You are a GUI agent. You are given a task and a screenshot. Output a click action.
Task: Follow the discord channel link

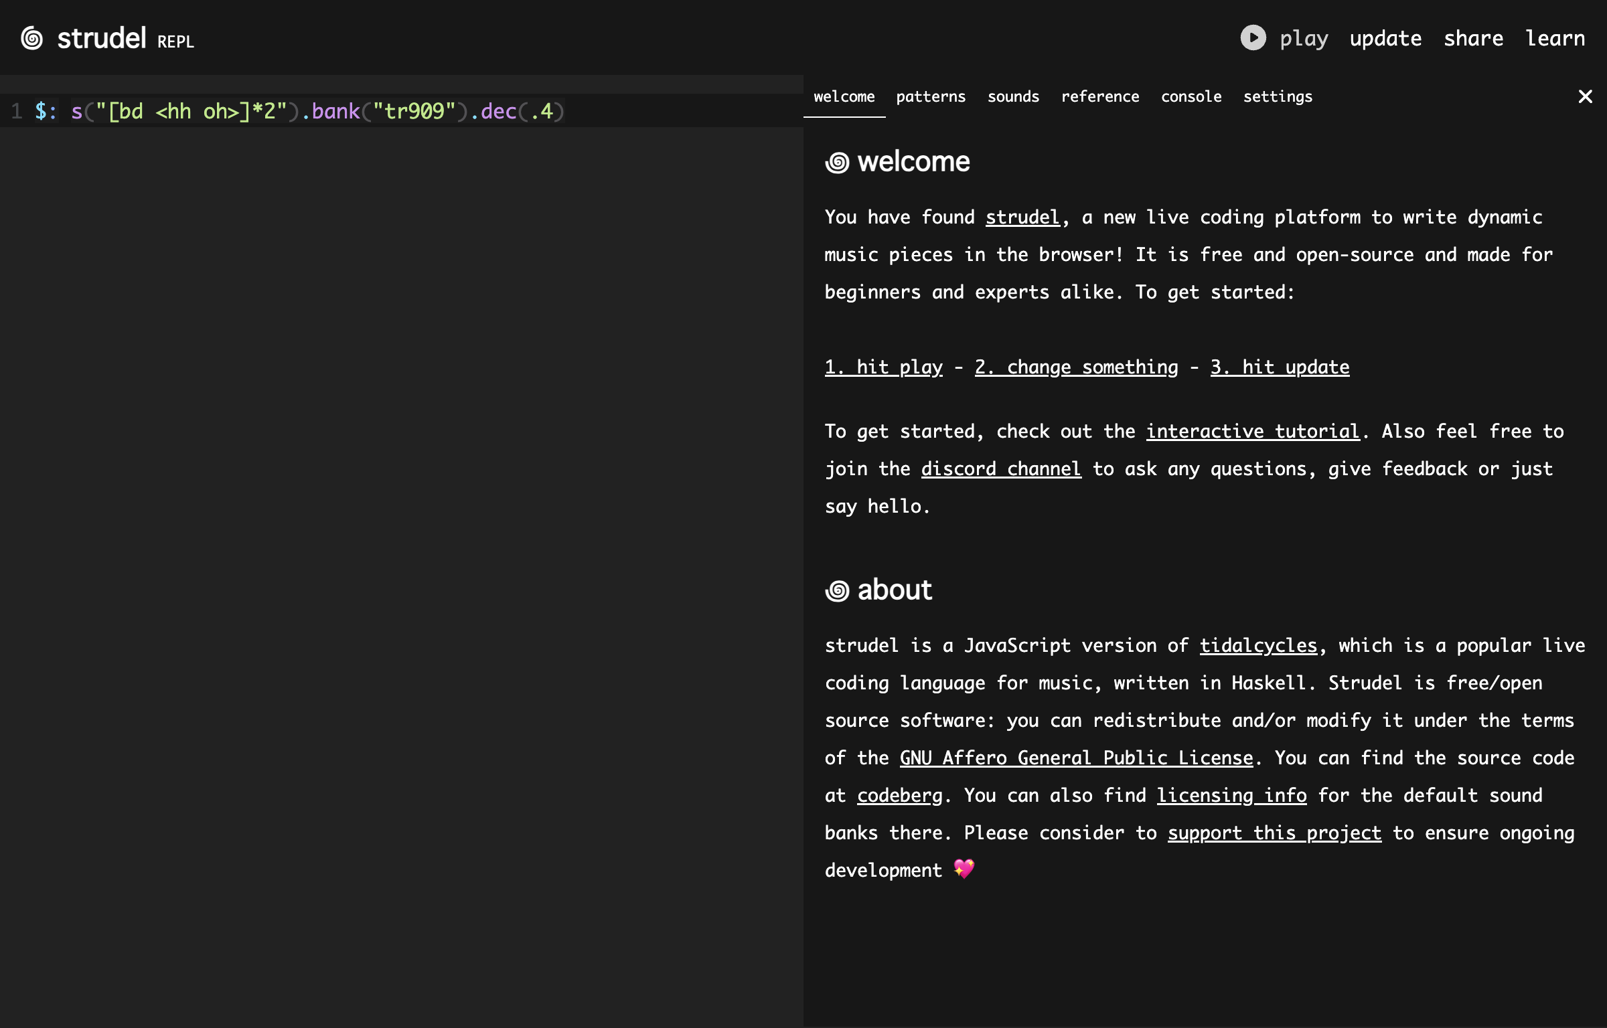pyautogui.click(x=1001, y=469)
